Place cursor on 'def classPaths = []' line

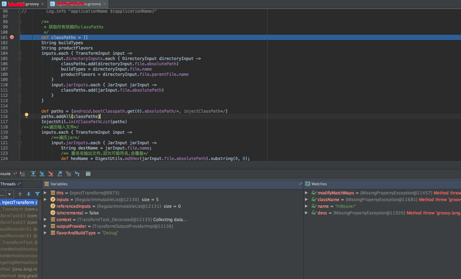65,37
